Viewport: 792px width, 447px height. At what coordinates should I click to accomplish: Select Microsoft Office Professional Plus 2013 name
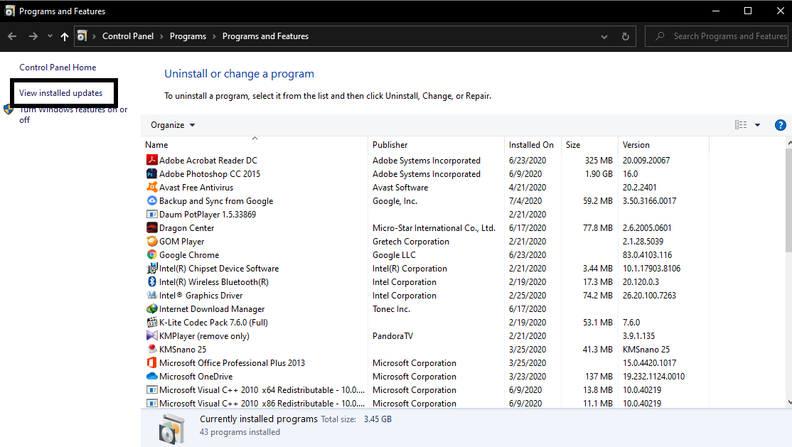tap(232, 363)
